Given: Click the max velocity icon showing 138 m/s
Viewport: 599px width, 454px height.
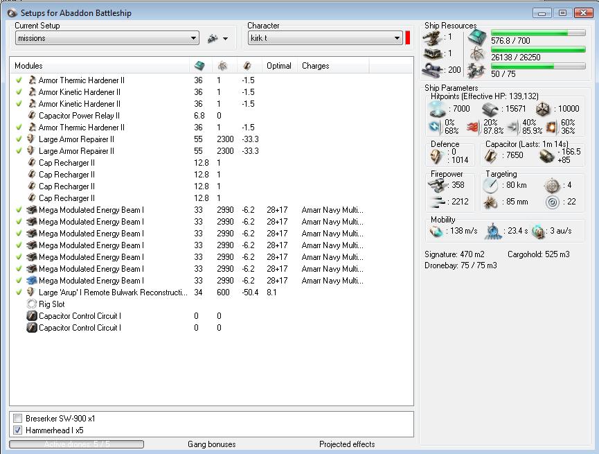Looking at the screenshot, I should click(x=436, y=231).
